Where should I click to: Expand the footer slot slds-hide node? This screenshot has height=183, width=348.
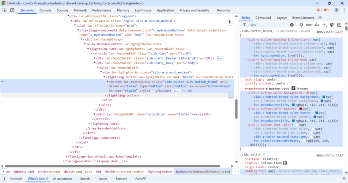[x=95, y=114]
